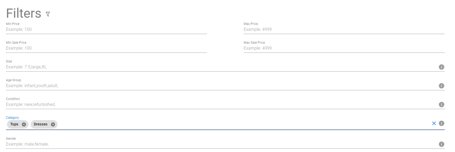Click the Age Group info icon

tap(441, 86)
